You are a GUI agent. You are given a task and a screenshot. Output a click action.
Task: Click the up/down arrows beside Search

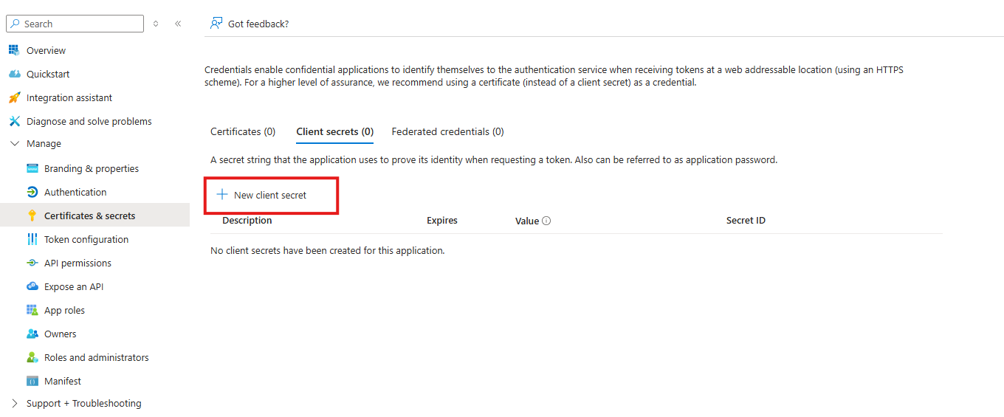pyautogui.click(x=156, y=24)
